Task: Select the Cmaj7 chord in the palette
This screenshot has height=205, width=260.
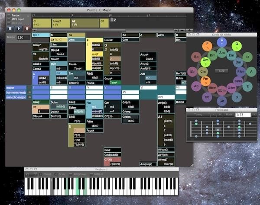Action: (41, 45)
